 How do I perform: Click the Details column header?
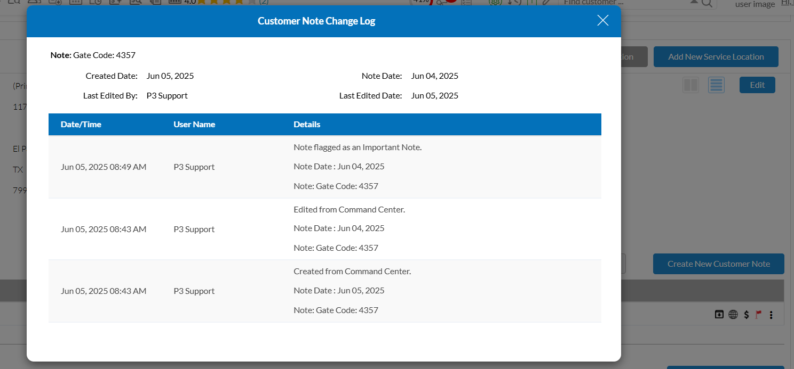pyautogui.click(x=307, y=124)
